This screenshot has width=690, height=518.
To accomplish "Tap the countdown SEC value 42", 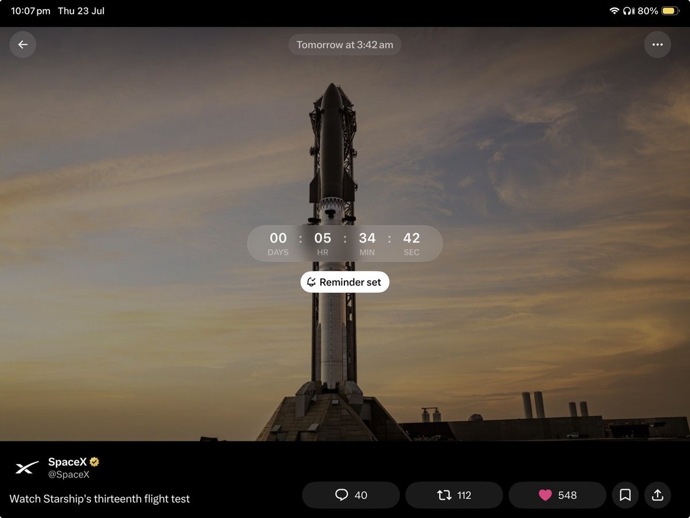I will 412,238.
